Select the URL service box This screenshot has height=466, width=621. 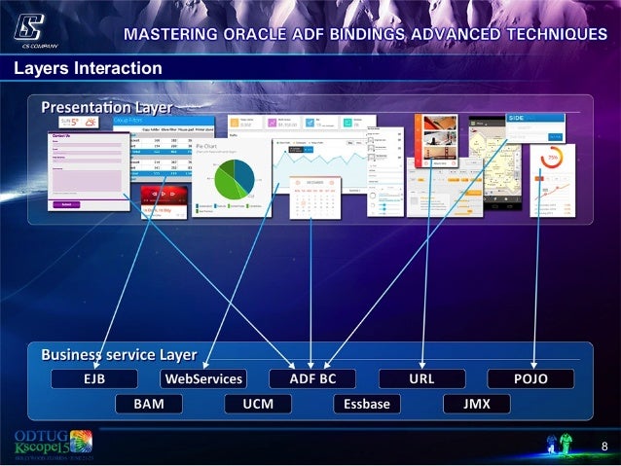(x=421, y=378)
